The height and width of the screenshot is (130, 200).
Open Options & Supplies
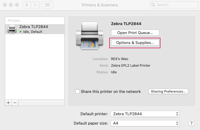pyautogui.click(x=135, y=43)
